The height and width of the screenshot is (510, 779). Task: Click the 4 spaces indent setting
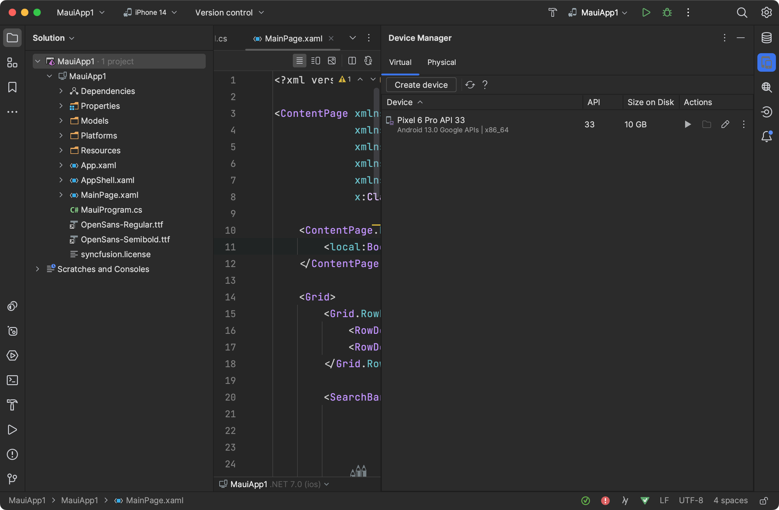730,500
